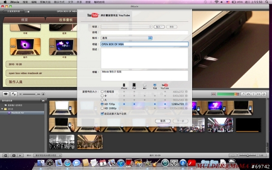Open Finder from the Dock
This screenshot has height=170, width=272.
tap(41, 163)
